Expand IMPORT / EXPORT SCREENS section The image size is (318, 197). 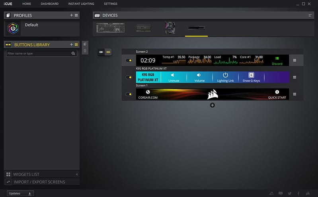tap(41, 182)
